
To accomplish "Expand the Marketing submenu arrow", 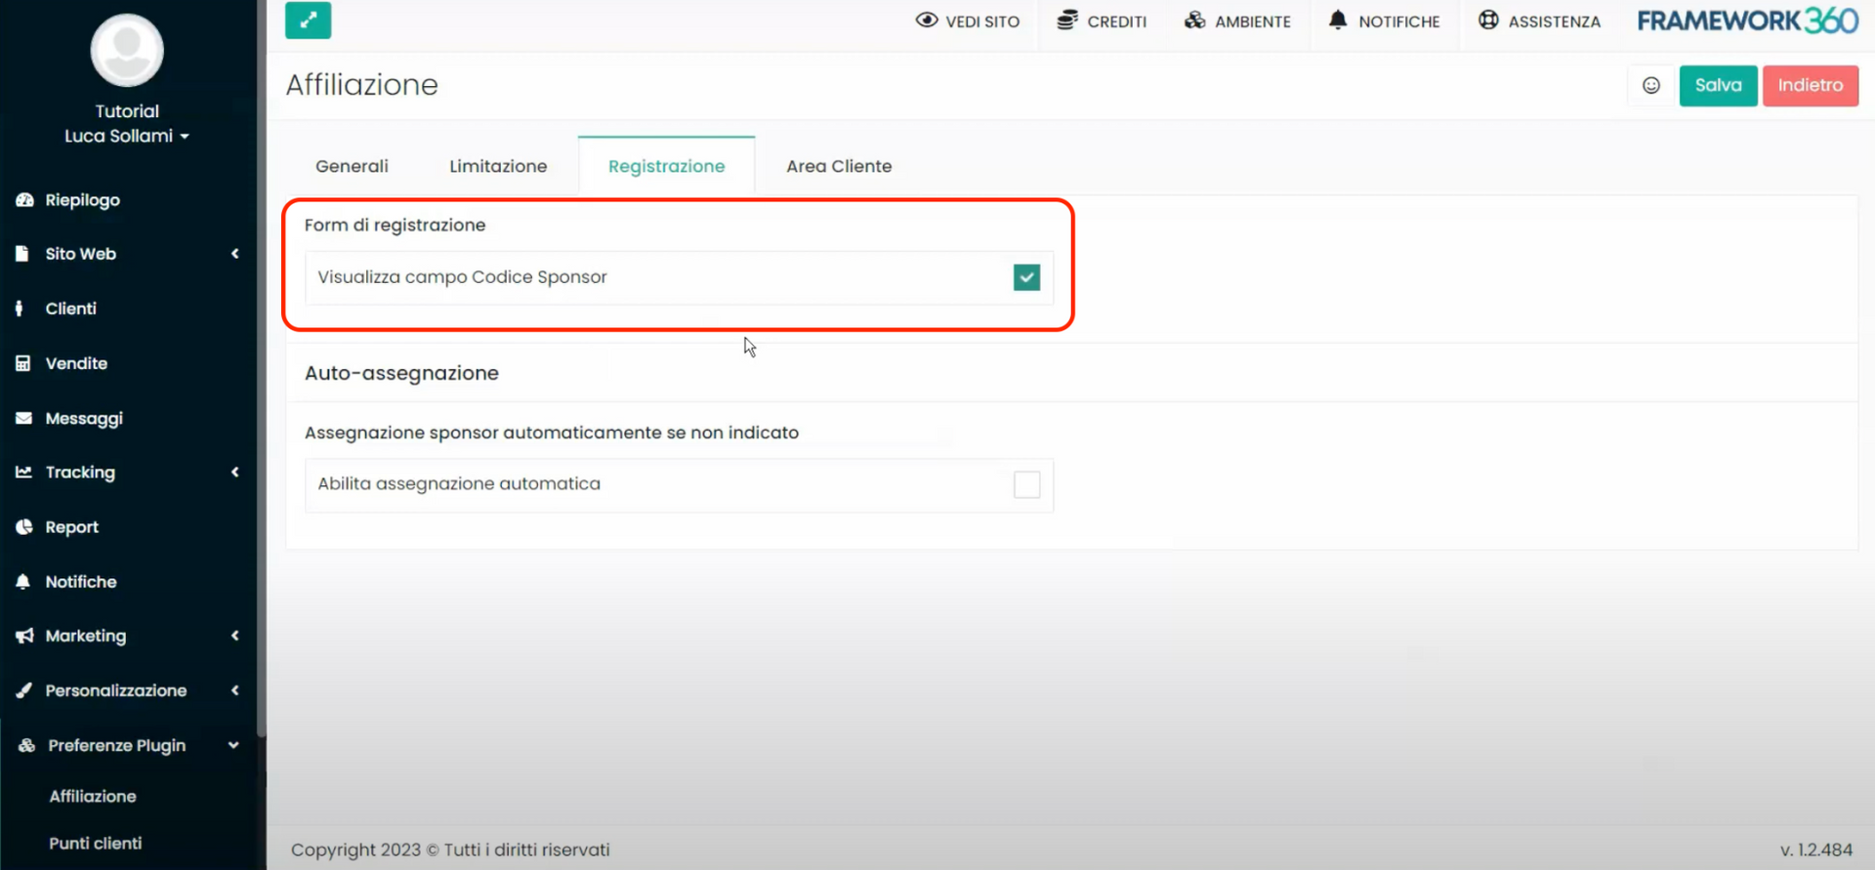I will click(235, 637).
